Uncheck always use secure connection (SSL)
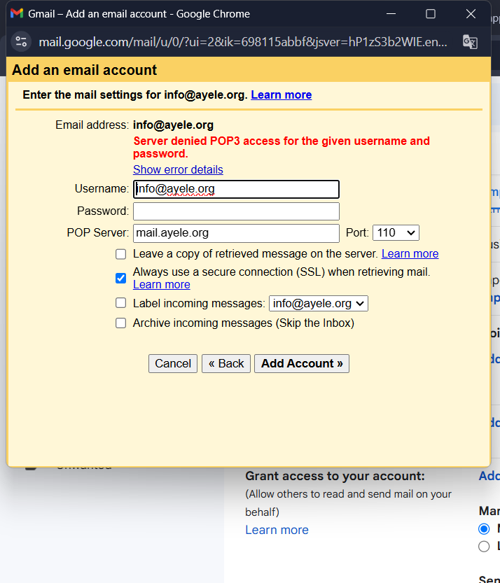The image size is (500, 583). (121, 278)
